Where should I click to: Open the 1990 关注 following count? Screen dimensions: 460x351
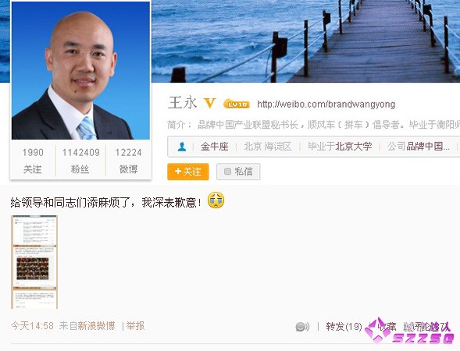33,160
